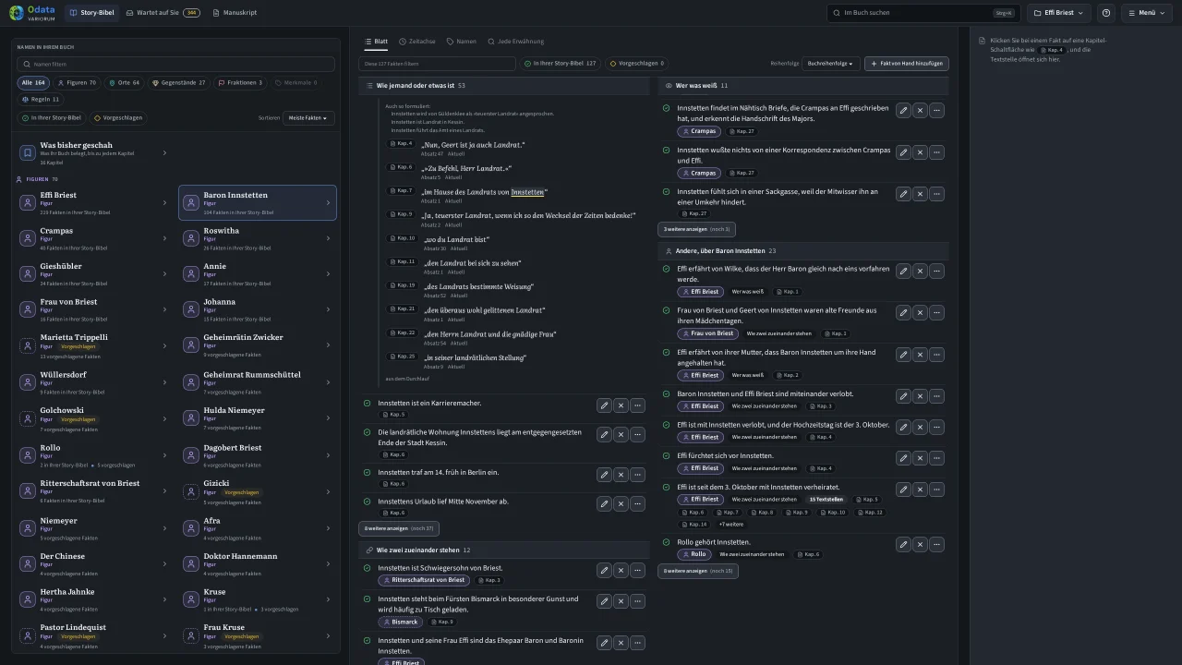This screenshot has height=665, width=1182.
Task: Open options for 'Innstetten fühlt sich in einer Sackgasse'
Action: tap(936, 194)
